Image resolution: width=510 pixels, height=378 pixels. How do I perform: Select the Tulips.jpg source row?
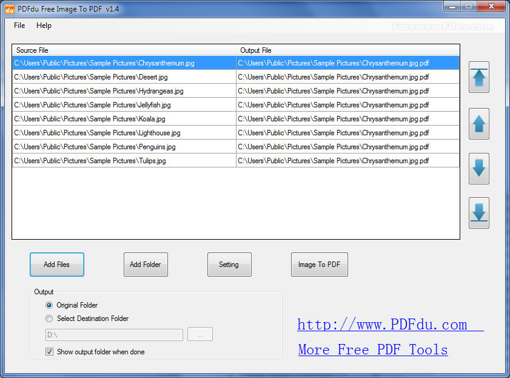(x=124, y=161)
